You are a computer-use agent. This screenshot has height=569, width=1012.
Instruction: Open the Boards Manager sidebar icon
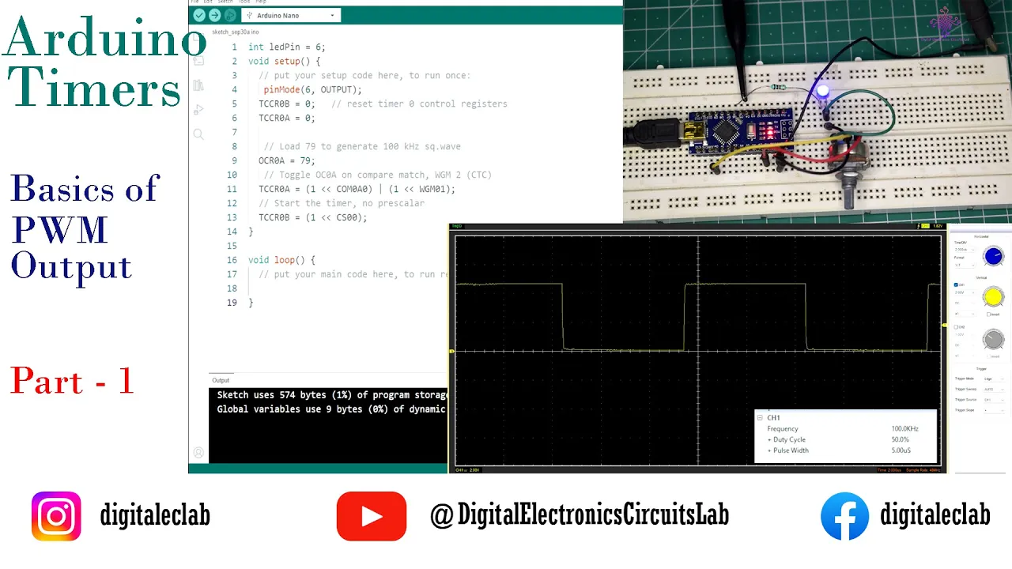[198, 60]
